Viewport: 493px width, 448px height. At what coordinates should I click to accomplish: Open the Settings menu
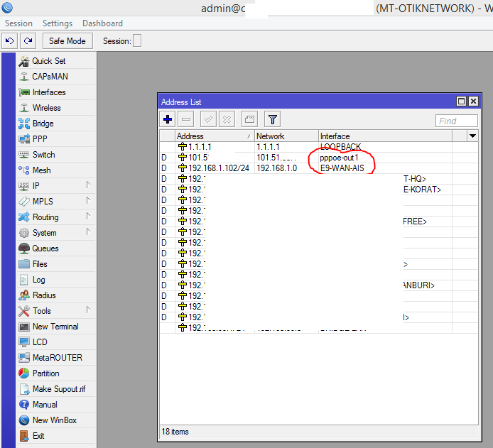[58, 23]
